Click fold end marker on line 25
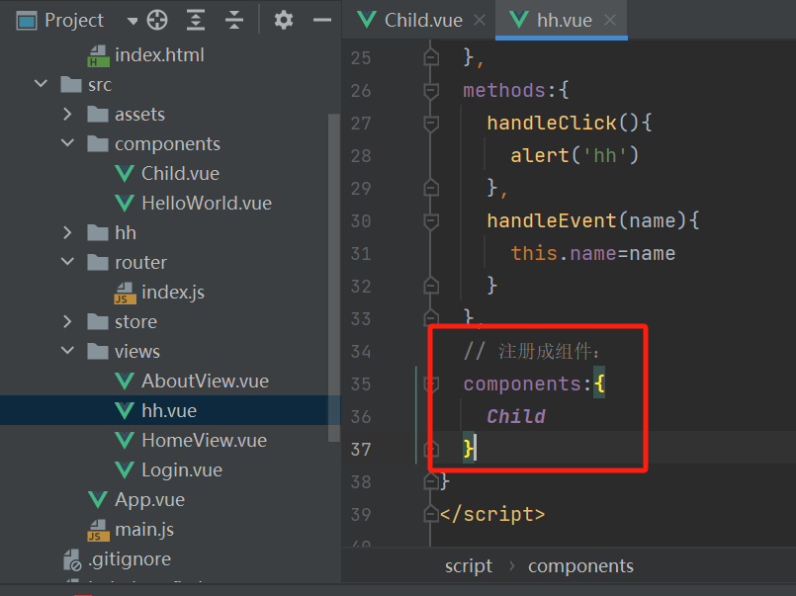The image size is (796, 596). [431, 58]
